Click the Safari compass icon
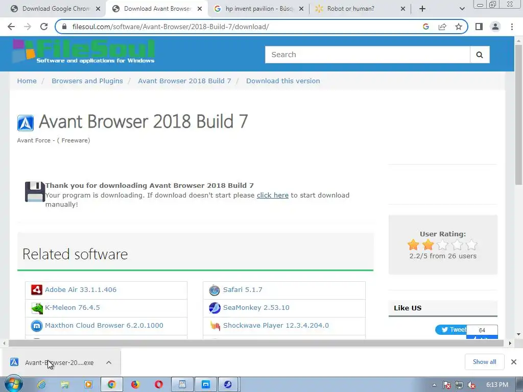Image resolution: width=523 pixels, height=392 pixels. (x=215, y=290)
